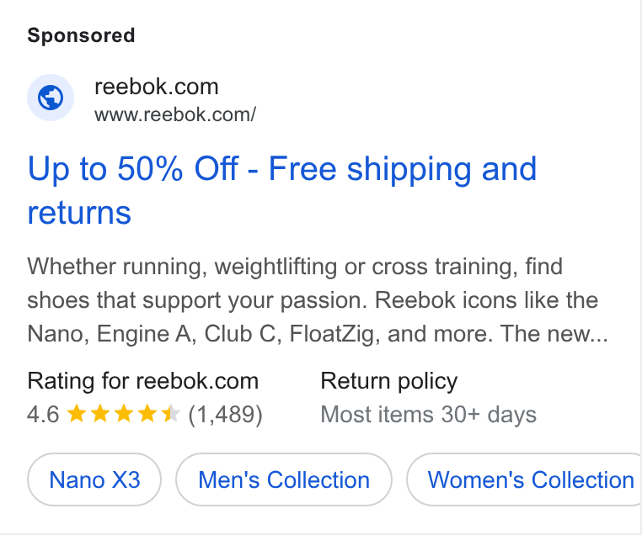
Task: Open the 'Up to 50% Off' headline link
Action: click(282, 190)
